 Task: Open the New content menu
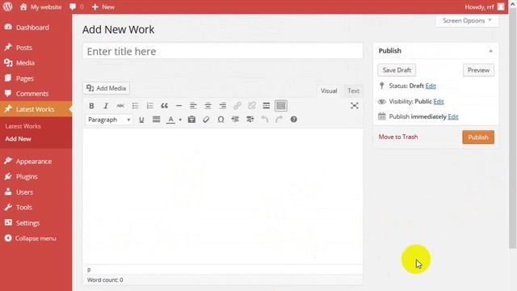click(103, 6)
